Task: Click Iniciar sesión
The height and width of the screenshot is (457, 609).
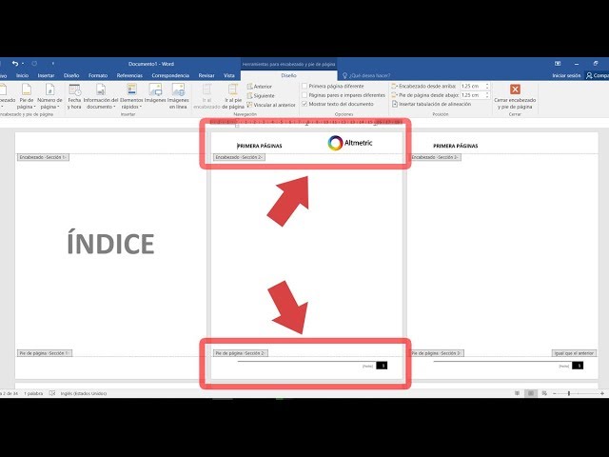Action: point(565,75)
